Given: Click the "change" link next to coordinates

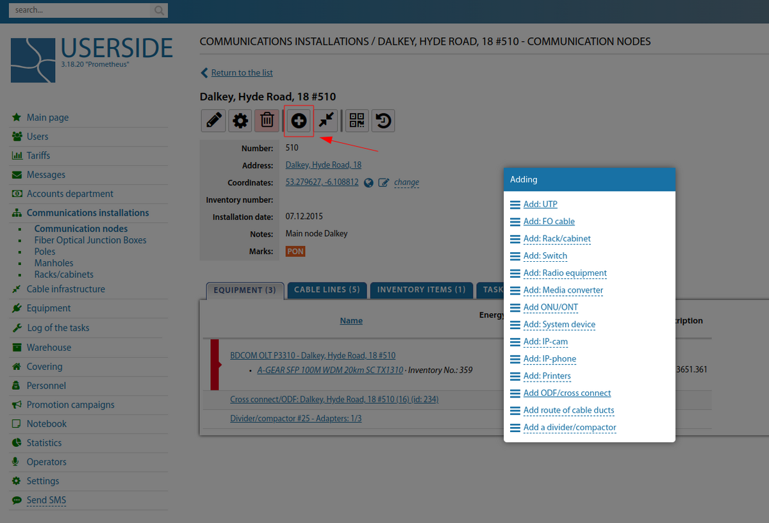Looking at the screenshot, I should [x=406, y=182].
